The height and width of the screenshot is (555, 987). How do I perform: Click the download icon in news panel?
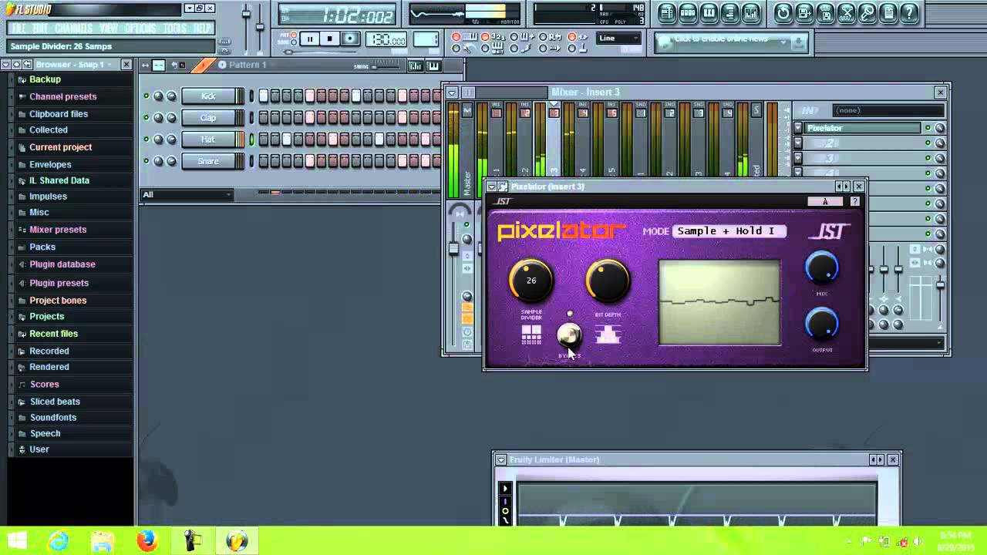tap(799, 43)
